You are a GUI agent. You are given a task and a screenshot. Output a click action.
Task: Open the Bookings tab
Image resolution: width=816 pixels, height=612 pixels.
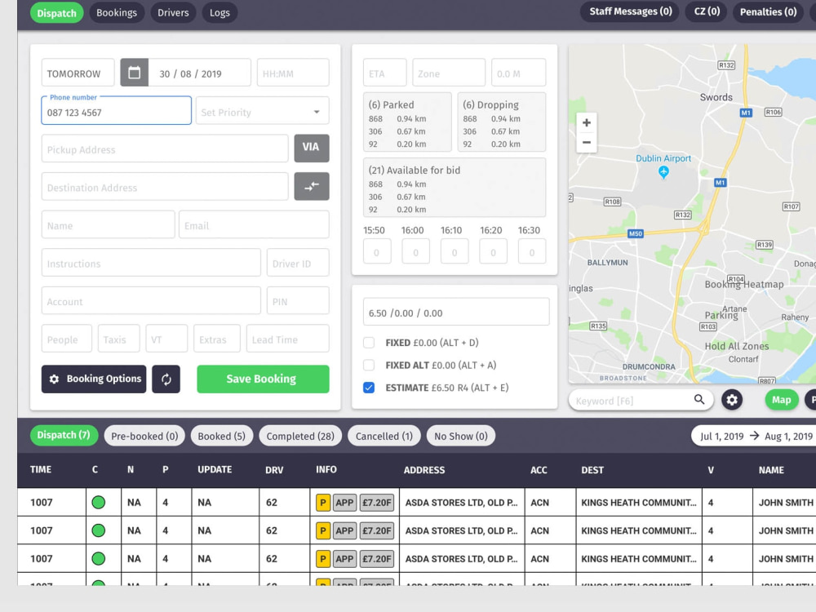pyautogui.click(x=117, y=12)
